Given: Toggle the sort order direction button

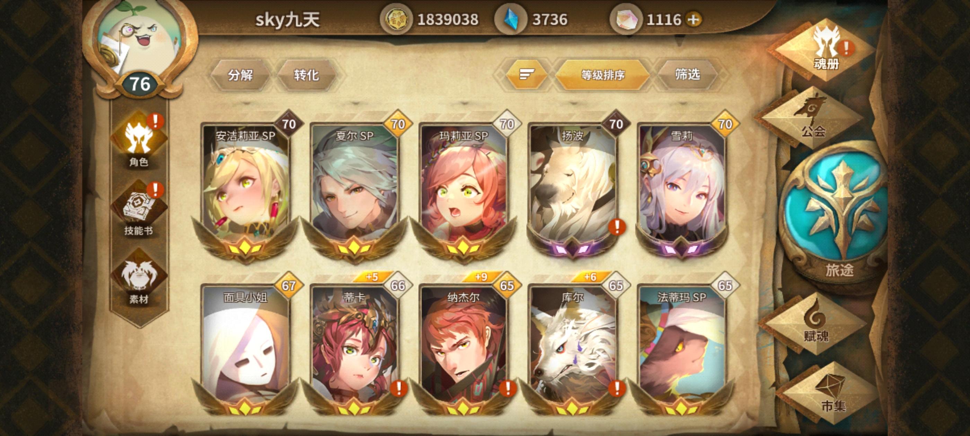Looking at the screenshot, I should click(527, 74).
